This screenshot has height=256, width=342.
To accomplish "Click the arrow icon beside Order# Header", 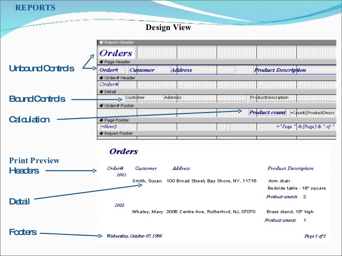I will point(101,78).
